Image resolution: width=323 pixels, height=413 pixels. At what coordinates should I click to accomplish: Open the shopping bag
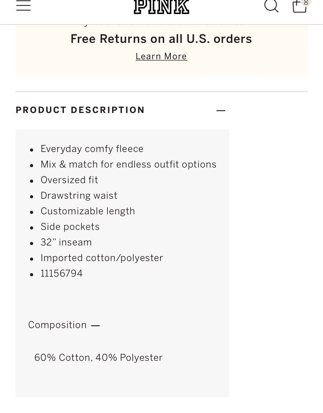pos(299,6)
